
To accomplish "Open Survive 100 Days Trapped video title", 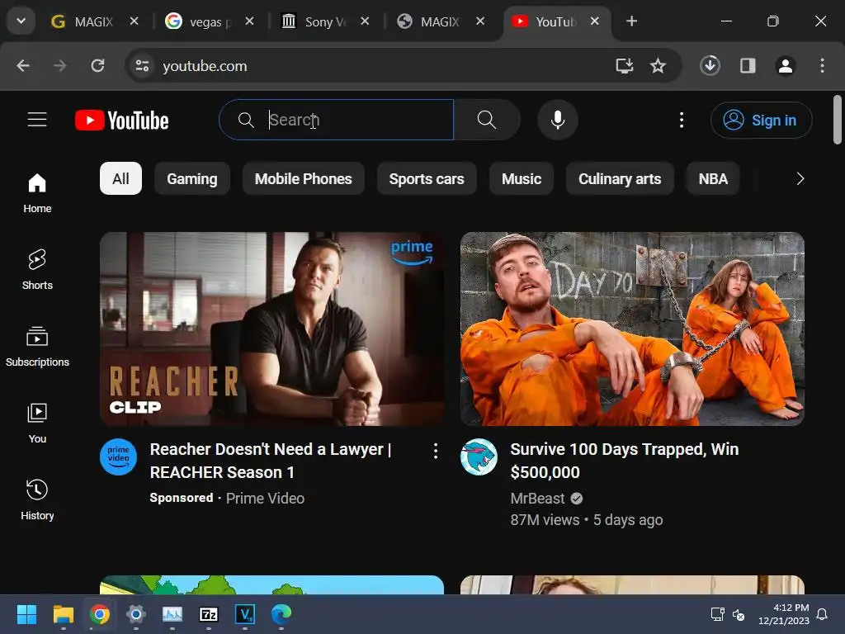I will click(624, 461).
